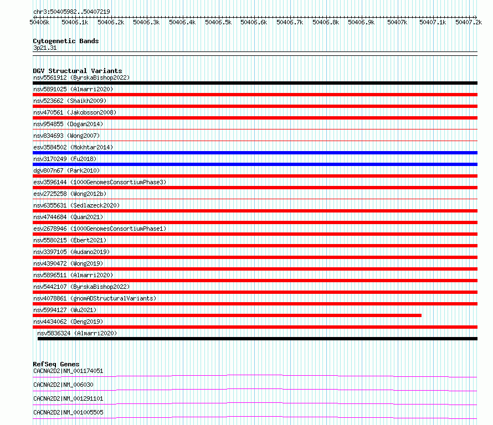Click label esv3596144 (1000GenomesConsortiumPhase3)
The width and height of the screenshot is (493, 425).
coord(100,182)
